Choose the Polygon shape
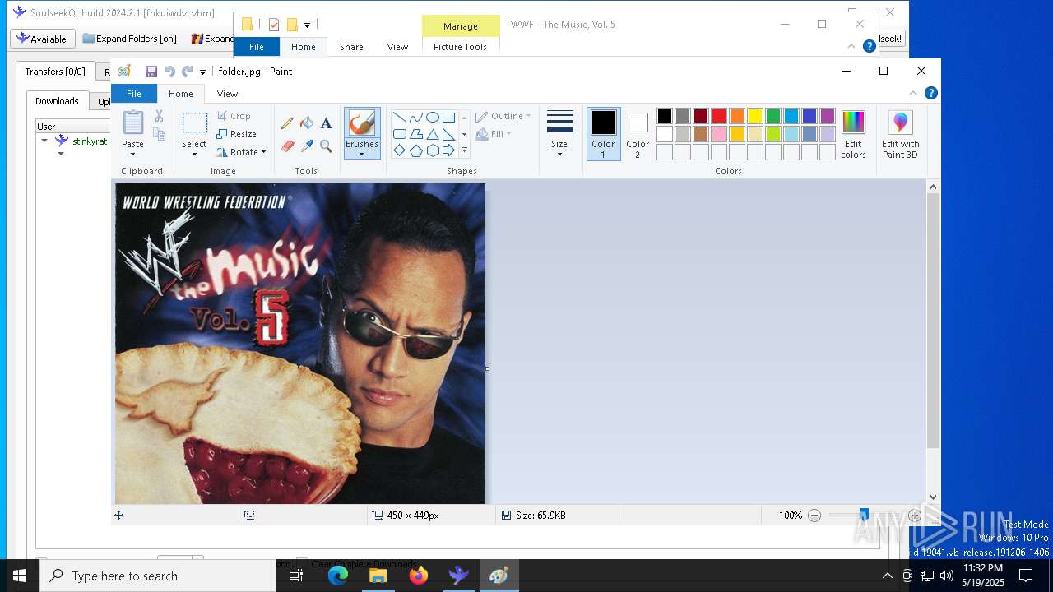 point(415,134)
